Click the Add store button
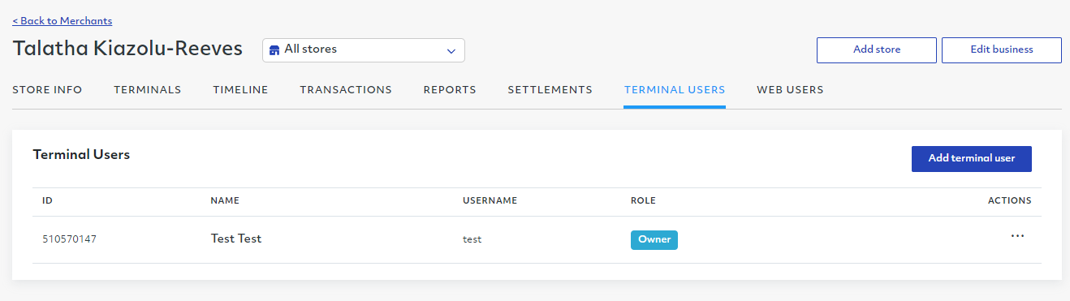This screenshot has height=301, width=1070. click(x=877, y=49)
